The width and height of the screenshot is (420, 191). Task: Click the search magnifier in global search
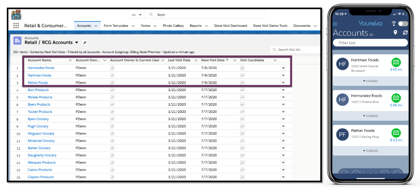(x=151, y=15)
